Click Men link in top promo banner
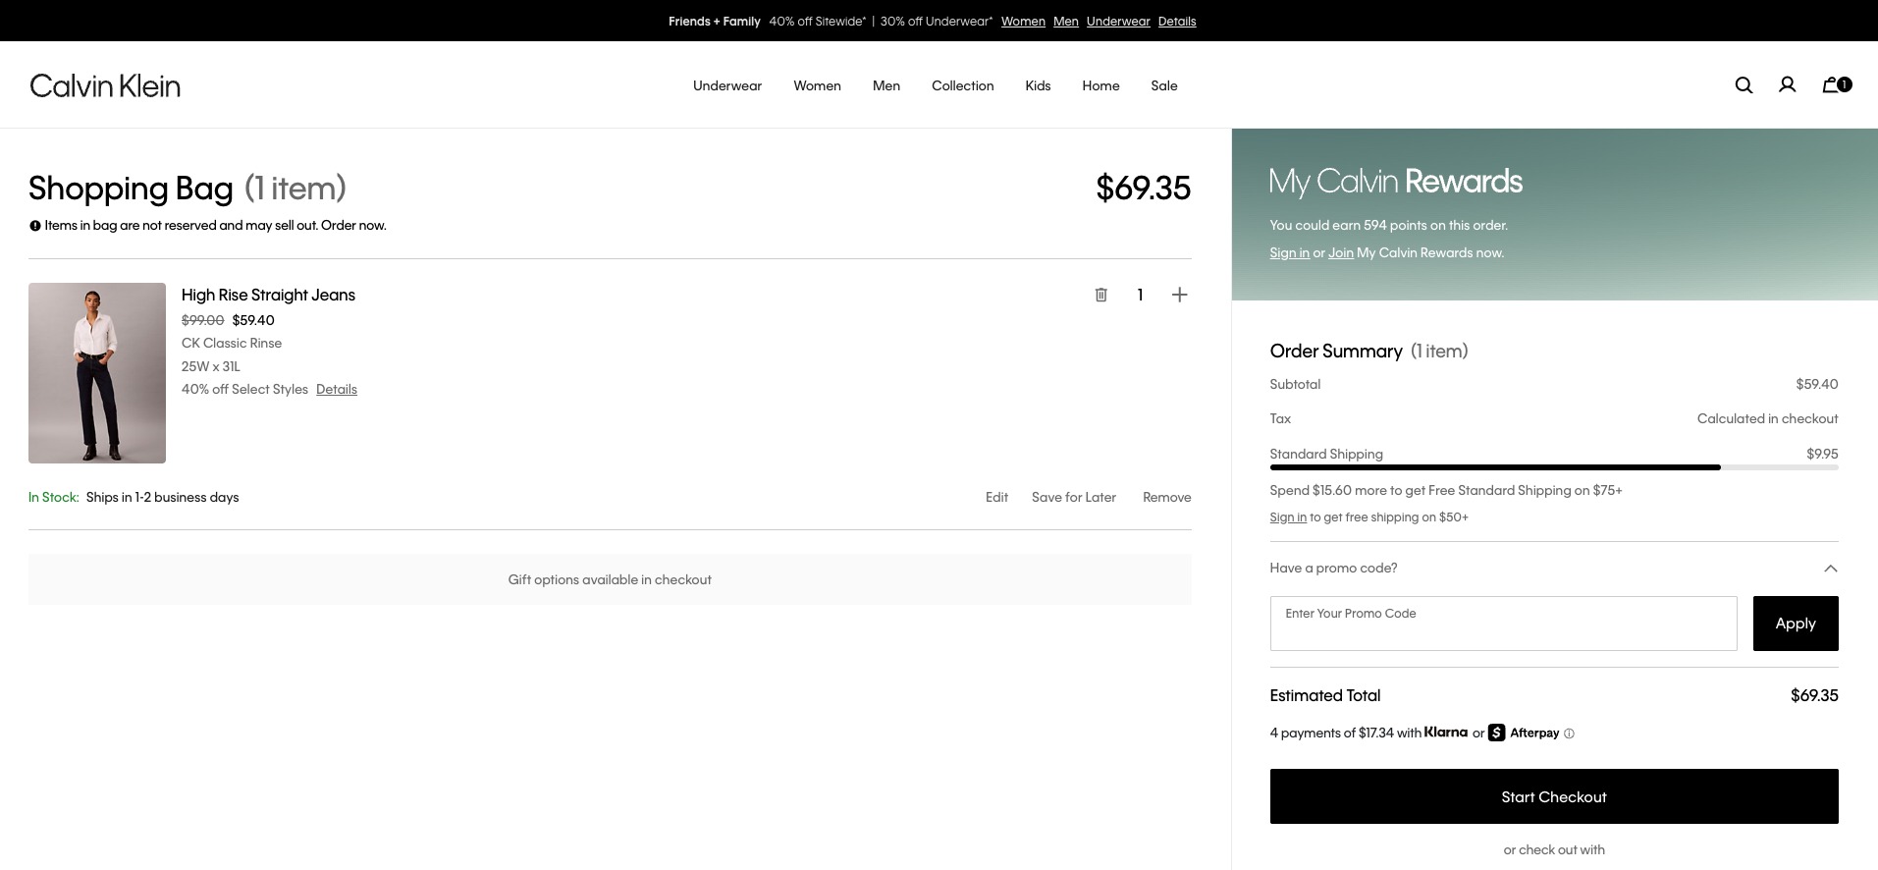1878x870 pixels. pyautogui.click(x=1065, y=21)
